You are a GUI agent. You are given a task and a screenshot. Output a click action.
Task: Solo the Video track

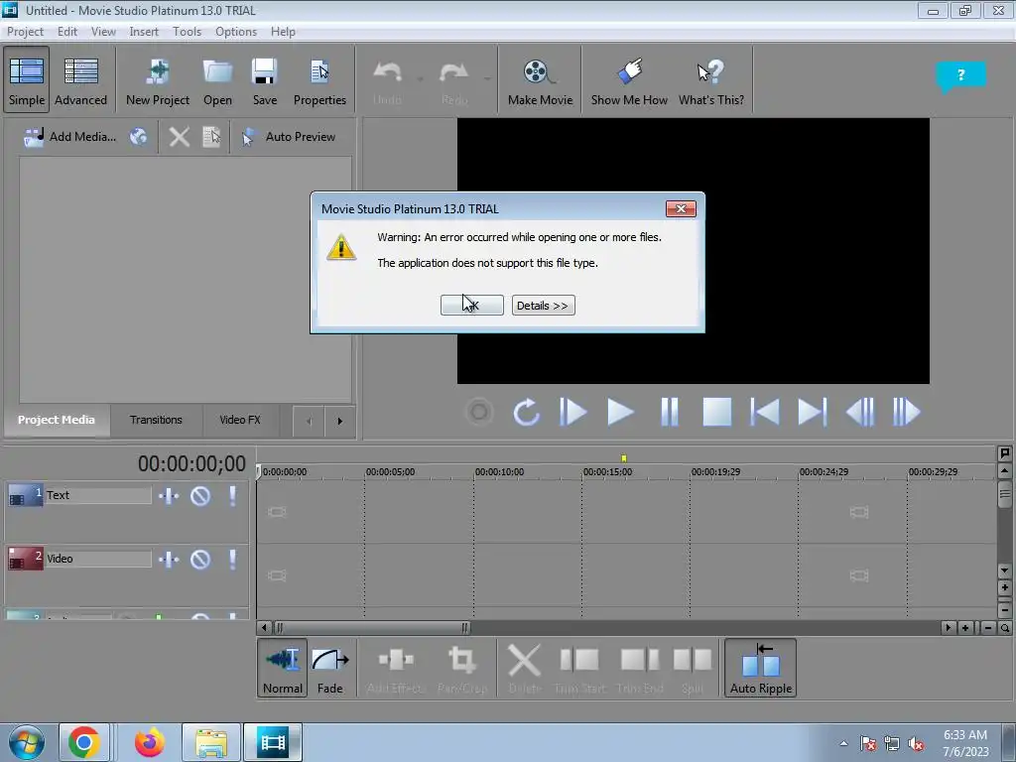[232, 560]
